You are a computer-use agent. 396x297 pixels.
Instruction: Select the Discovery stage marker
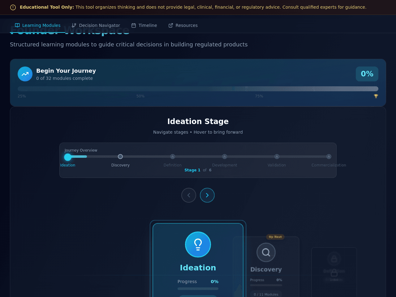coord(120,157)
